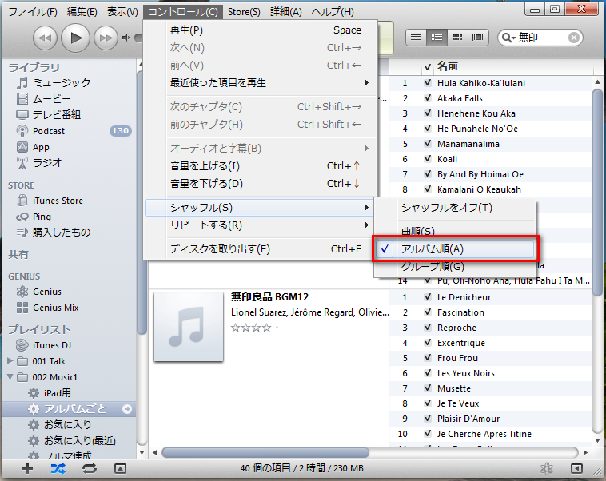Click the add playlist plus button
Image resolution: width=606 pixels, height=481 pixels.
(27, 469)
